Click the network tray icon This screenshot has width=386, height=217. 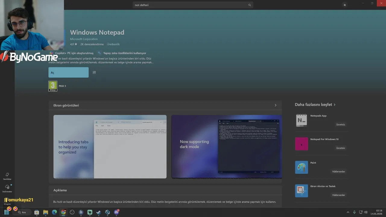point(361,212)
